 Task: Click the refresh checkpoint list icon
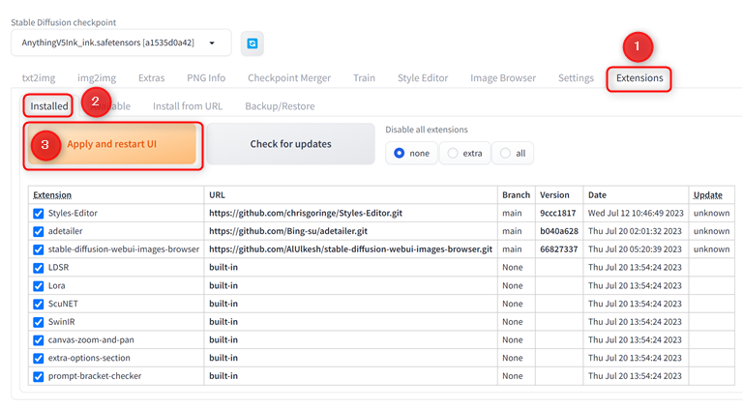(x=252, y=44)
